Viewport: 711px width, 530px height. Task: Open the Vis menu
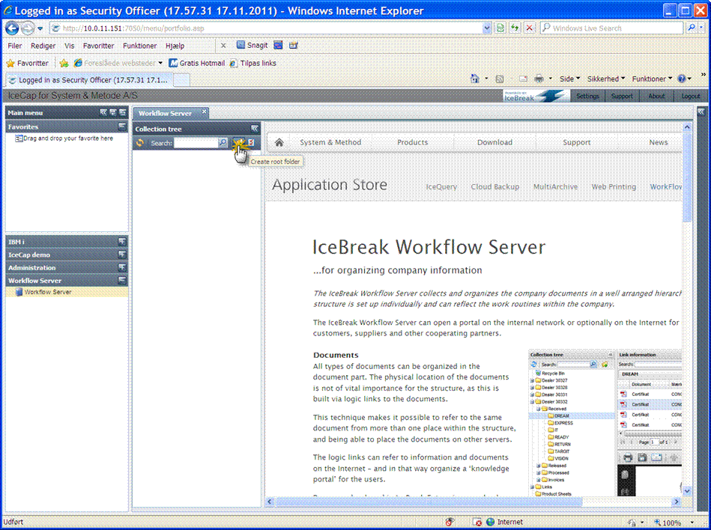coord(69,46)
